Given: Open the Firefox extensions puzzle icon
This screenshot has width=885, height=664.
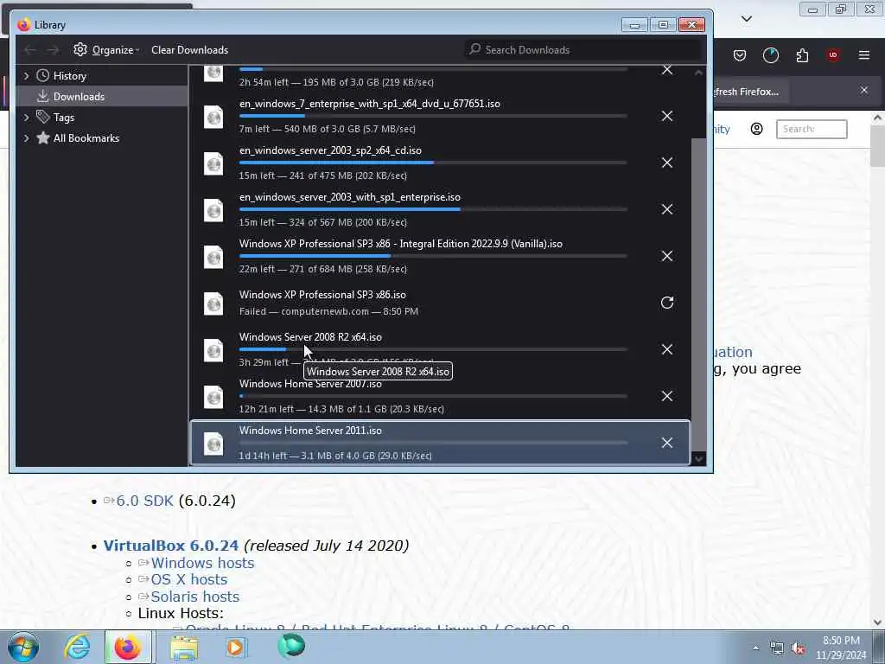Looking at the screenshot, I should click(802, 55).
